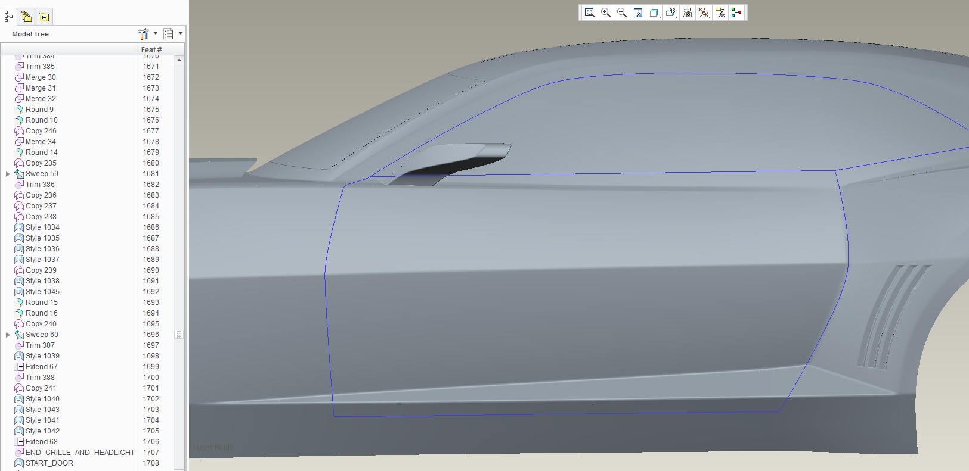Select Style 1040 feature
This screenshot has height=471, width=969.
(x=42, y=399)
